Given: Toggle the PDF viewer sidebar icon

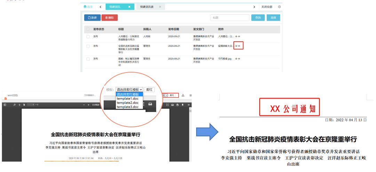Looking at the screenshot, I should [x=5, y=105].
